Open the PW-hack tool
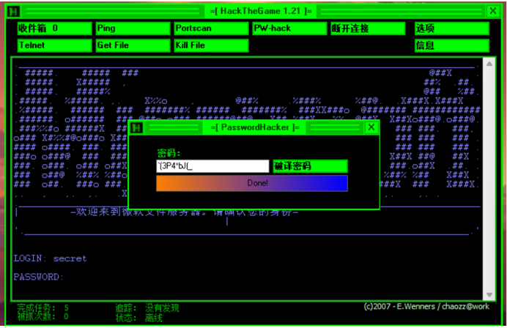This screenshot has width=507, height=328. (289, 29)
